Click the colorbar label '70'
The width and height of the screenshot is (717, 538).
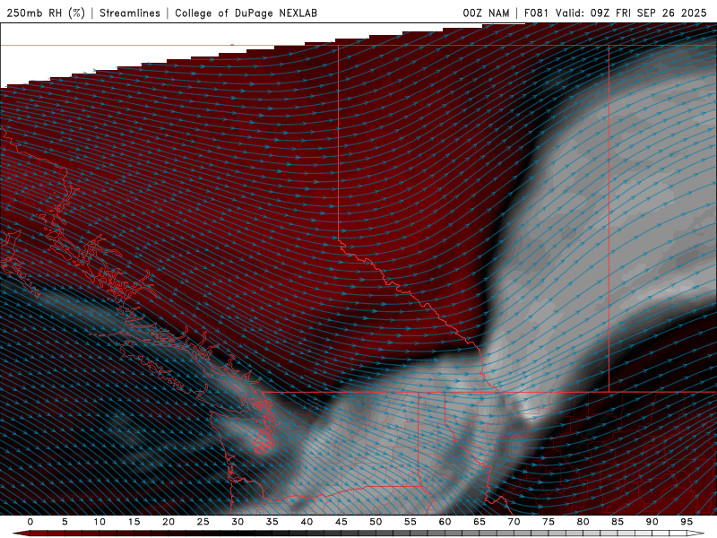pyautogui.click(x=514, y=522)
